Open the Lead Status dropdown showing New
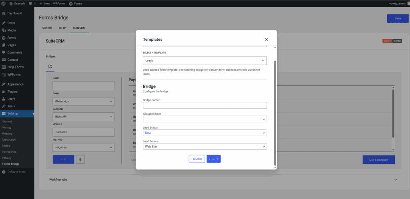 [x=205, y=133]
